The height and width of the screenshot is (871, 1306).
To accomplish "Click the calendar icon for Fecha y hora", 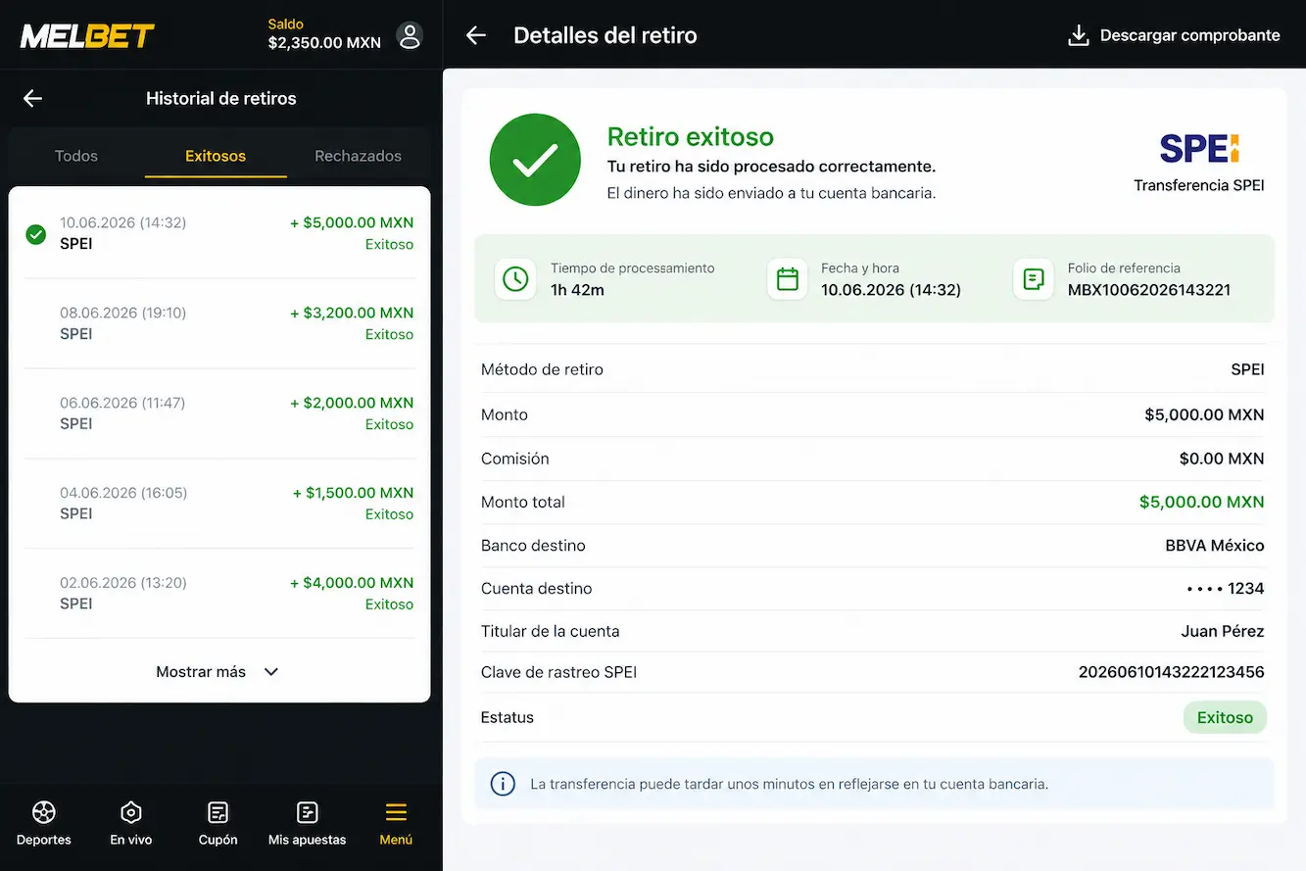I will coord(788,279).
